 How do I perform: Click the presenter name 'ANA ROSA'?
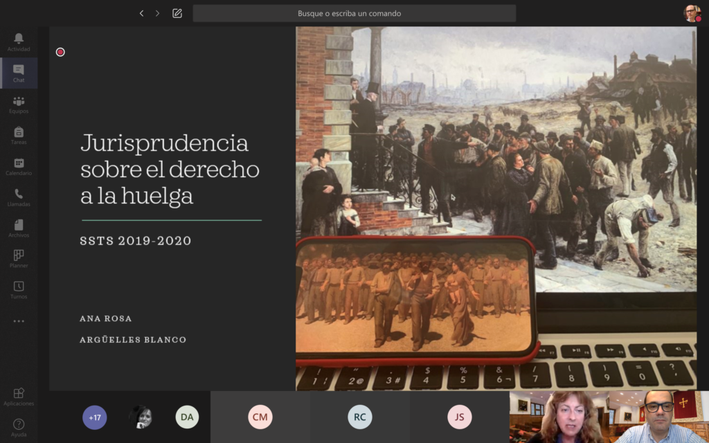point(106,318)
